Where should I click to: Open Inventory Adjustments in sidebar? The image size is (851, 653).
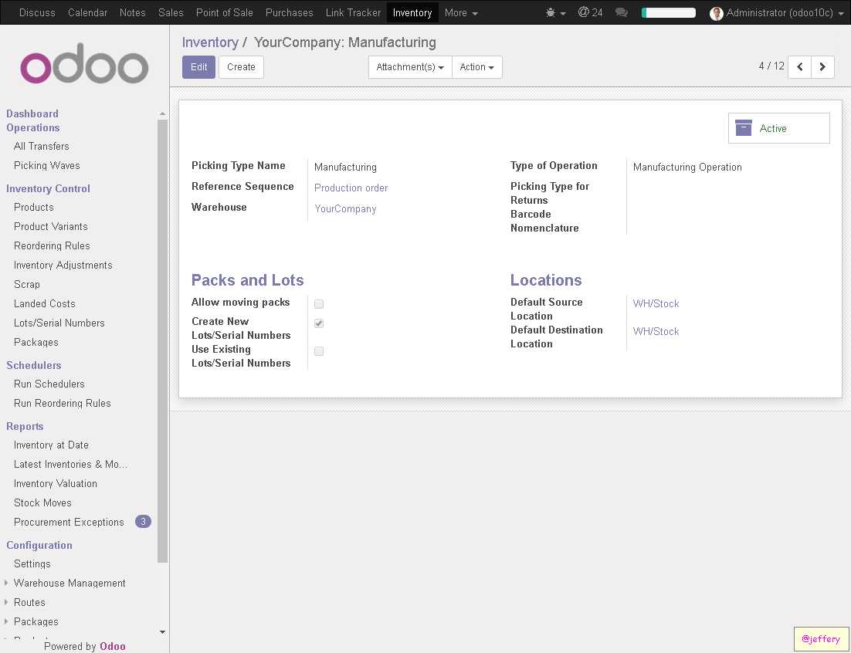pos(63,266)
